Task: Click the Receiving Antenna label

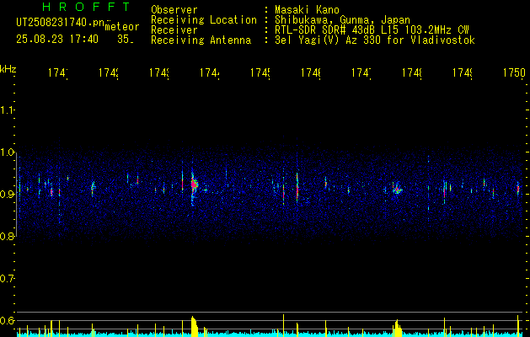Action: coord(201,40)
